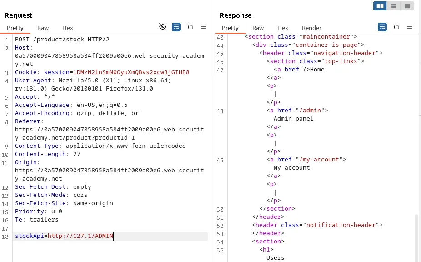The height and width of the screenshot is (262, 421).
Task: Click the Content-Type header line
Action: point(100,146)
